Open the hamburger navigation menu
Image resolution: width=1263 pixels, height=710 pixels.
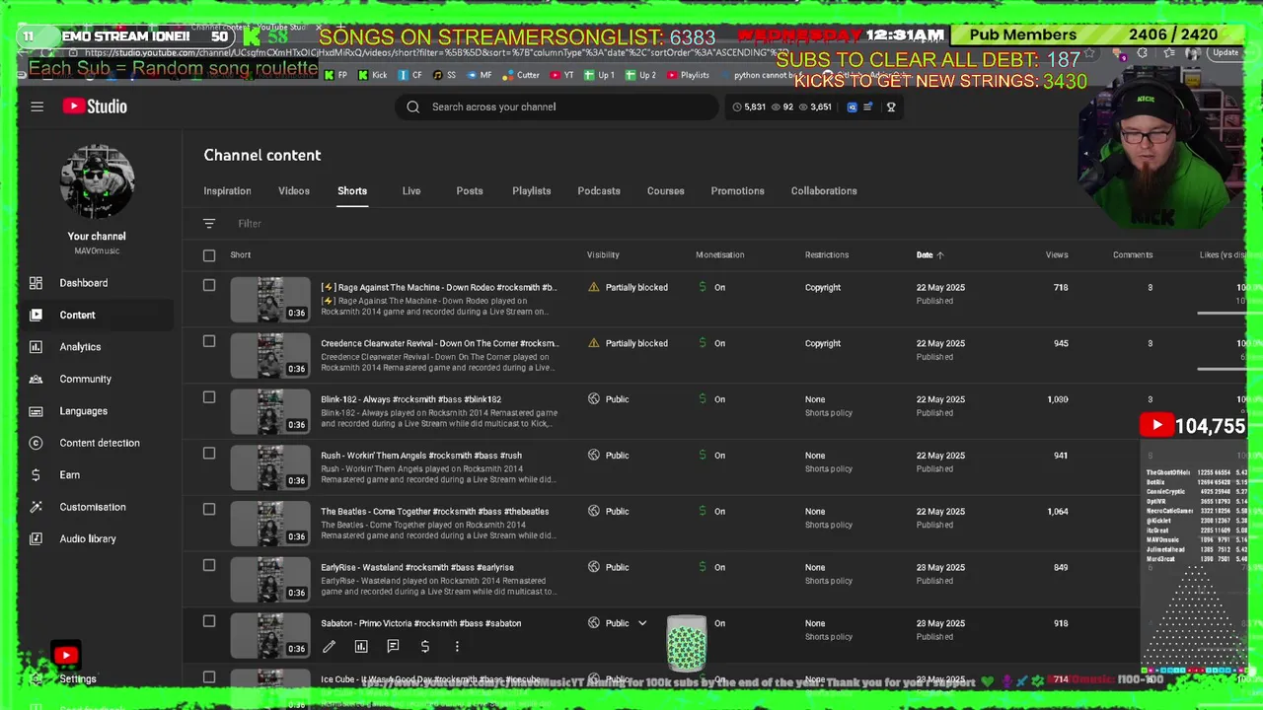37,106
